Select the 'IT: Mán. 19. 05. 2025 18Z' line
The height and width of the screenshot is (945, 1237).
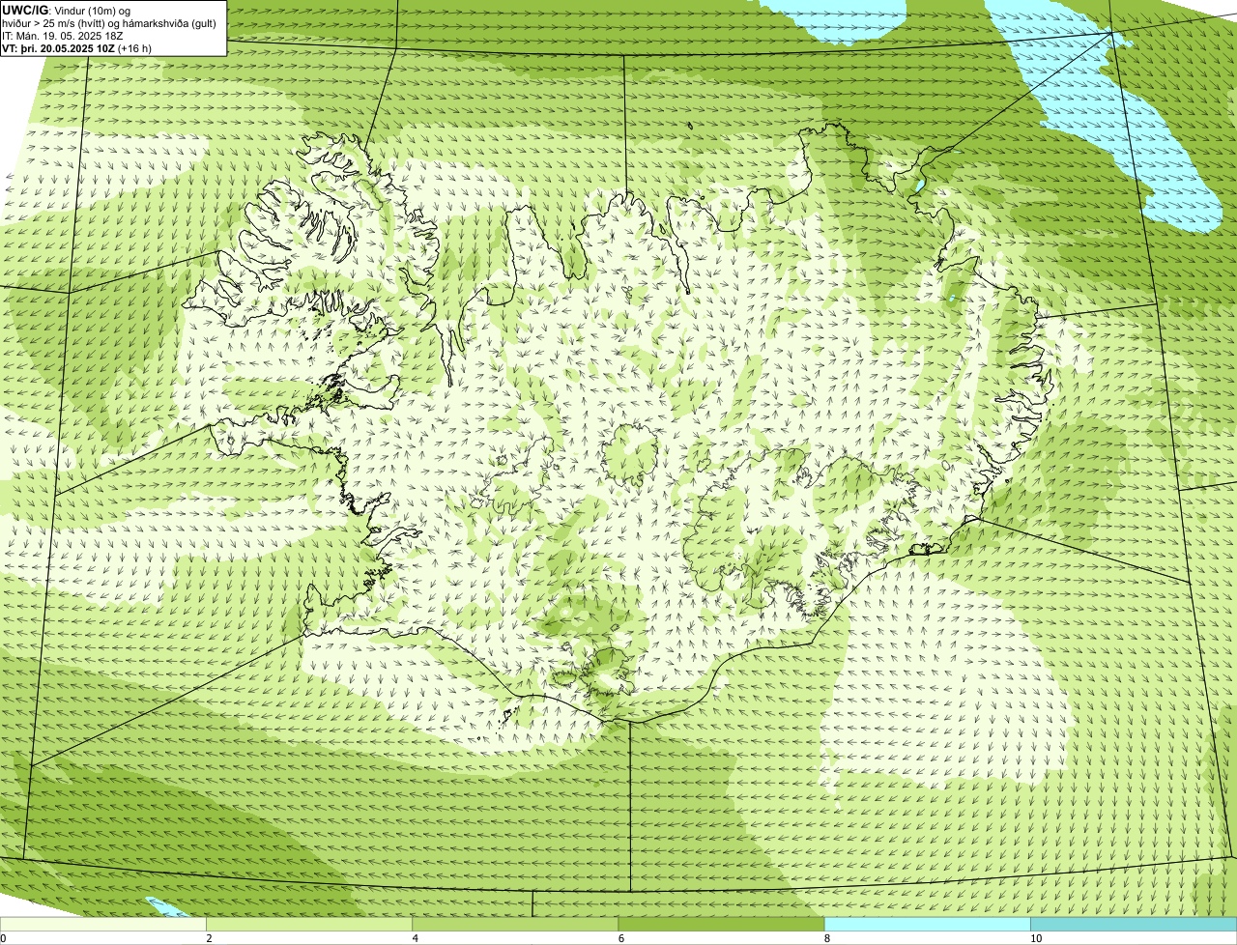[x=62, y=35]
